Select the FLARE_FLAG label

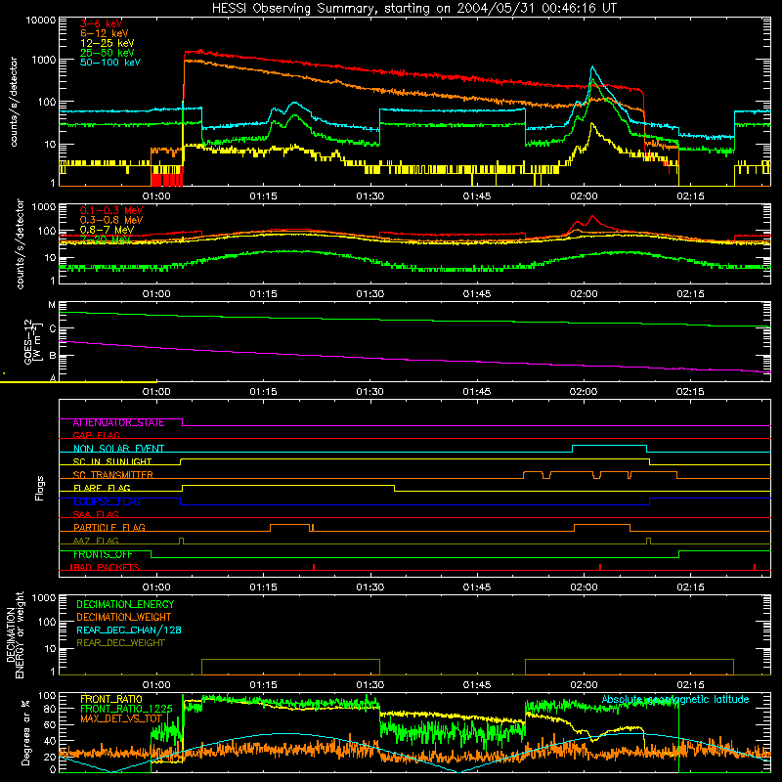tap(102, 488)
